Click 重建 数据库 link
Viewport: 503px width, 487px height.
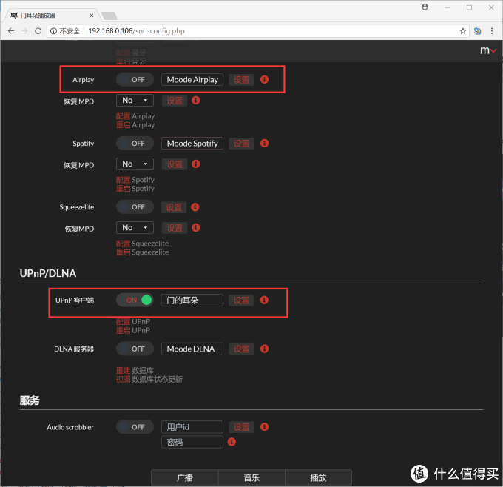tap(135, 370)
